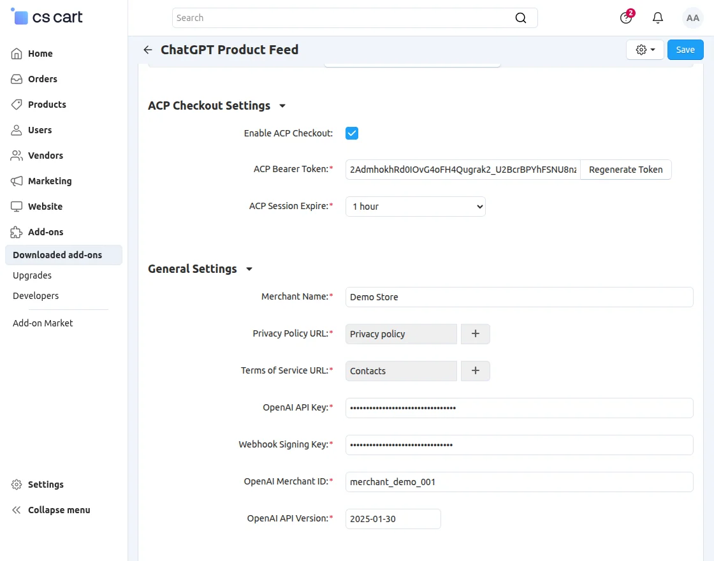714x561 pixels.
Task: Open the AA user avatar menu
Action: click(x=692, y=18)
